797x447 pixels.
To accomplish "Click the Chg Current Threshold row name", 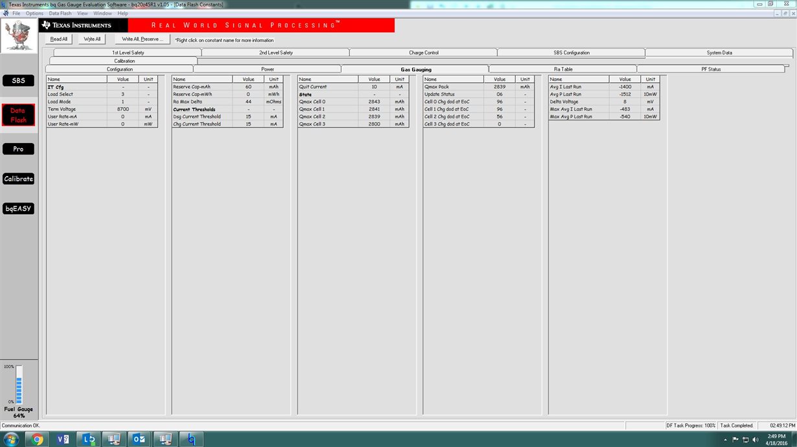I will (197, 124).
